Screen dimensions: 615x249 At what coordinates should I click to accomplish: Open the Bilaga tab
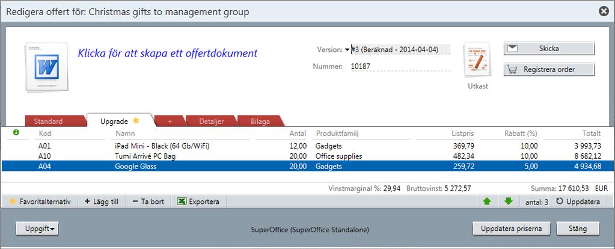pyautogui.click(x=260, y=121)
